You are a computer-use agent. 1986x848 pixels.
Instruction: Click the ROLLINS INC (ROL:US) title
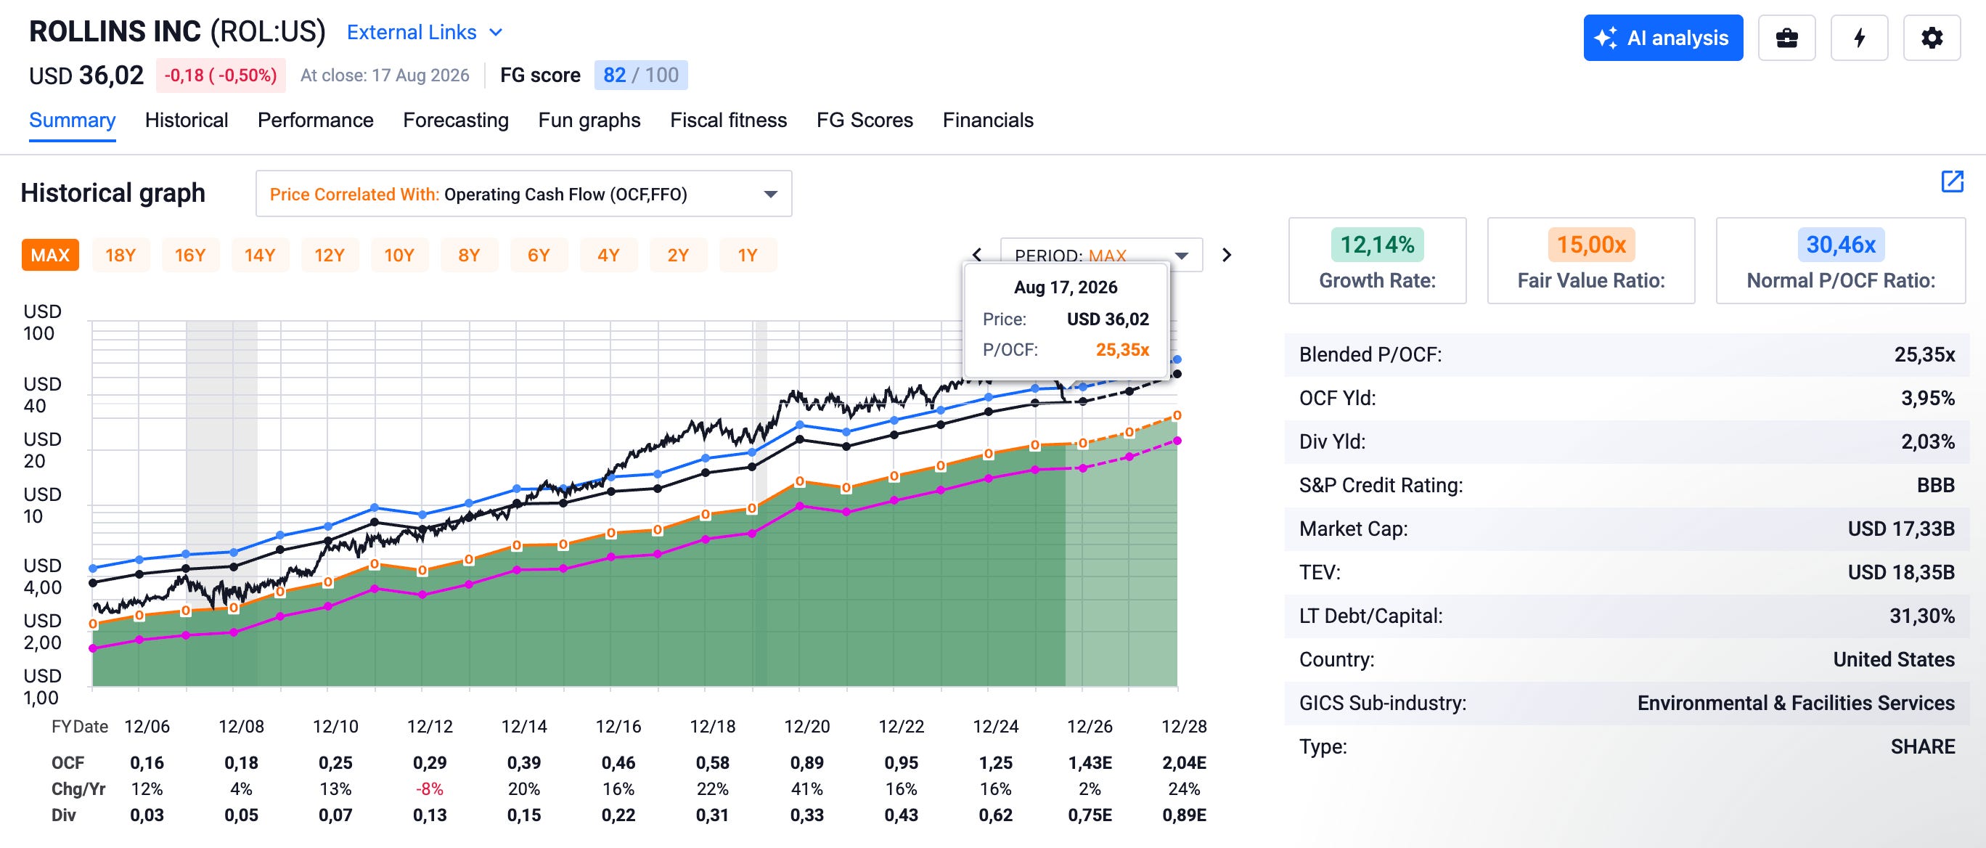(177, 32)
